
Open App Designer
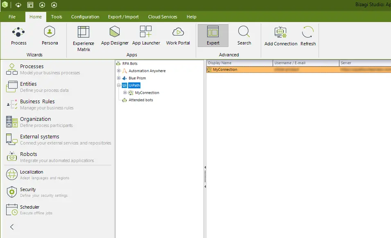click(x=115, y=36)
